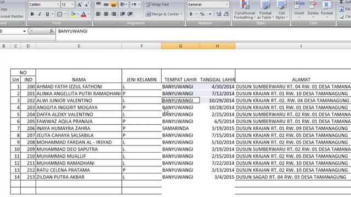Expand font color palette arrow

point(89,14)
